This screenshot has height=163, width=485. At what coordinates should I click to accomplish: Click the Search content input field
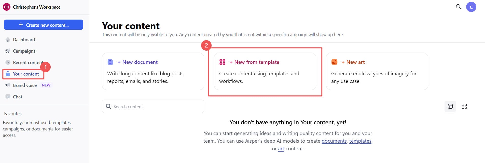click(x=153, y=106)
